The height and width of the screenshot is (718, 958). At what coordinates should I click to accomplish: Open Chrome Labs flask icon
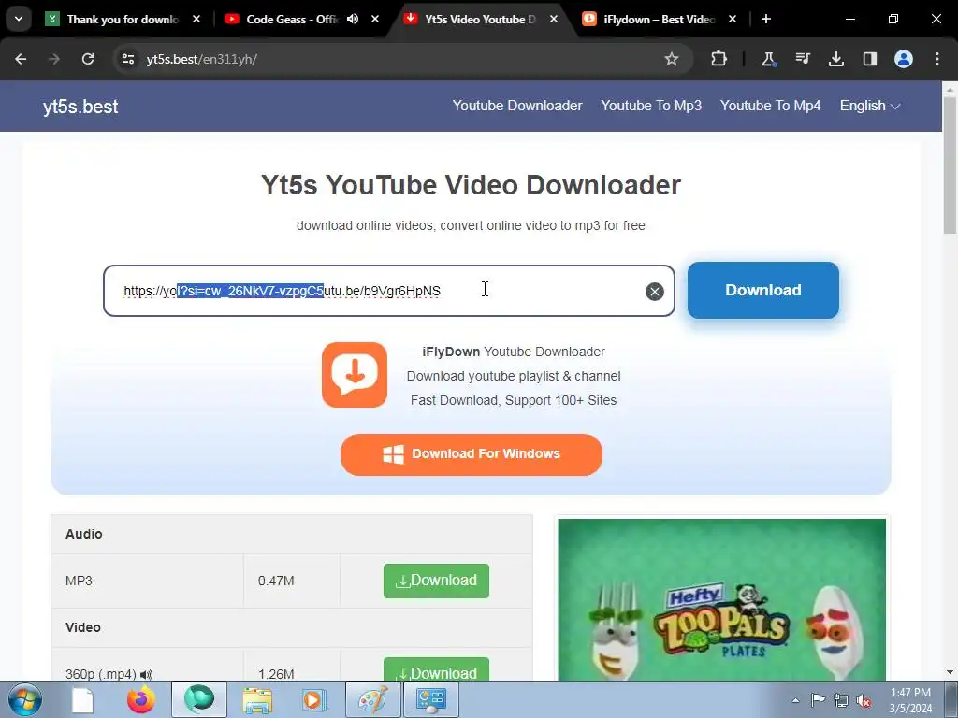[x=769, y=59]
